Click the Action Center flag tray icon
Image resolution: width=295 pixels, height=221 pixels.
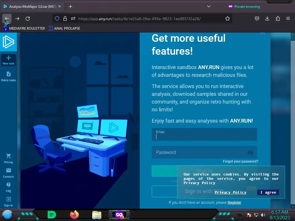pos(249,215)
